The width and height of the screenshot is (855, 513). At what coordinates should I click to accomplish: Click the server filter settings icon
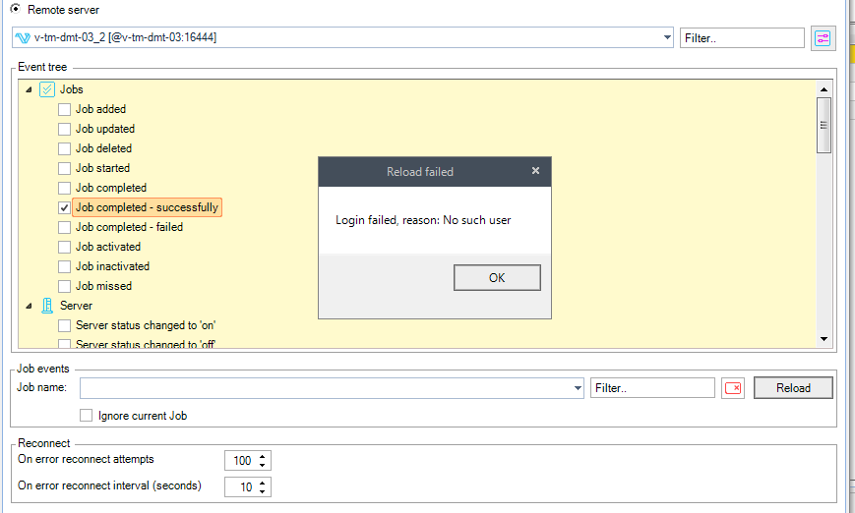[823, 38]
